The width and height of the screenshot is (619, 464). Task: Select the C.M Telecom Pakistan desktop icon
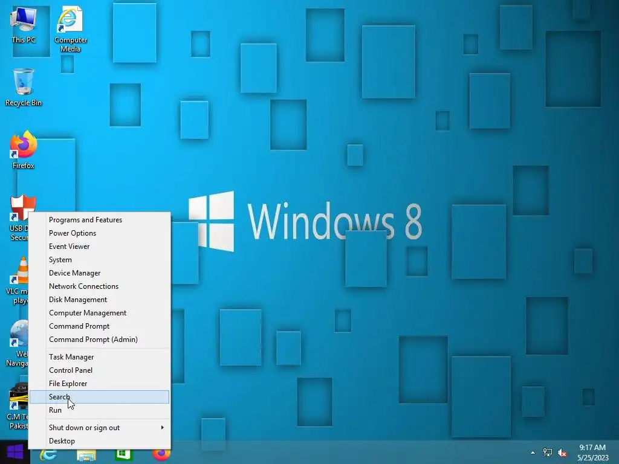click(18, 405)
